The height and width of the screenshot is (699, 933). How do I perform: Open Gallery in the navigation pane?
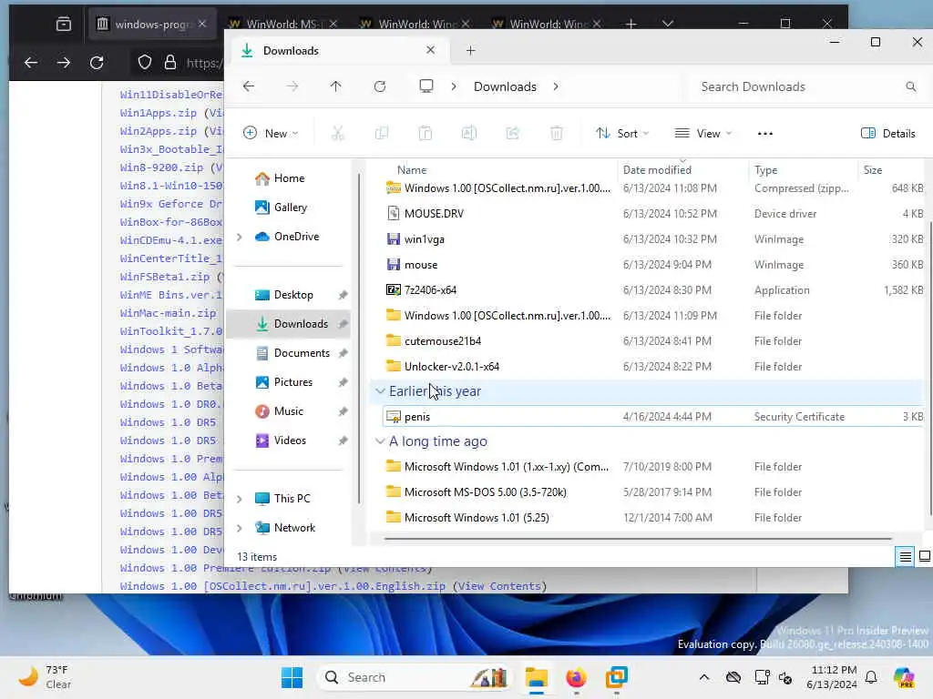pos(290,208)
